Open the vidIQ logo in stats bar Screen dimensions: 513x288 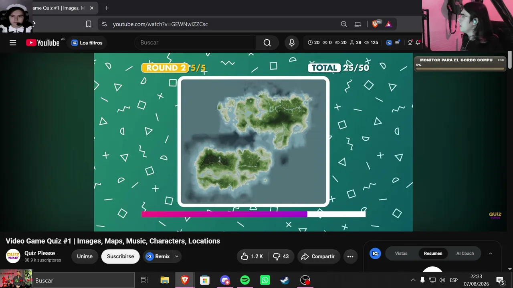[389, 42]
